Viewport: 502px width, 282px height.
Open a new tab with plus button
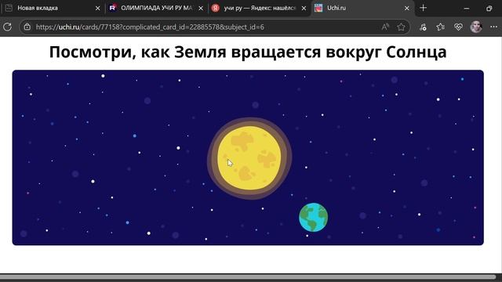pyautogui.click(x=424, y=8)
